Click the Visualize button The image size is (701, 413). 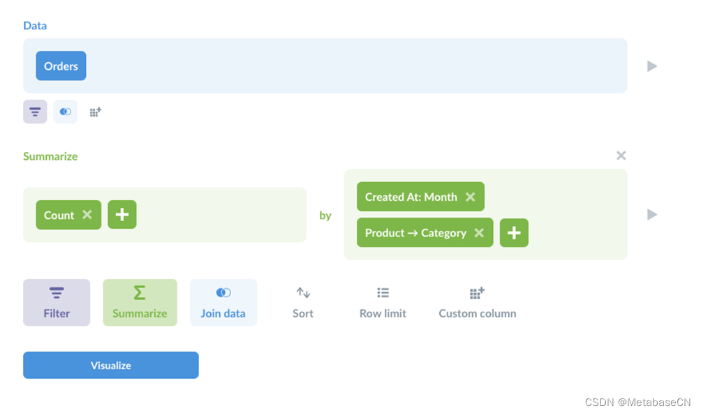tap(111, 366)
